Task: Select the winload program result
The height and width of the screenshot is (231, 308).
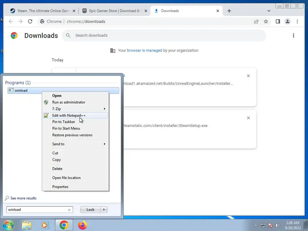Action: point(63,90)
